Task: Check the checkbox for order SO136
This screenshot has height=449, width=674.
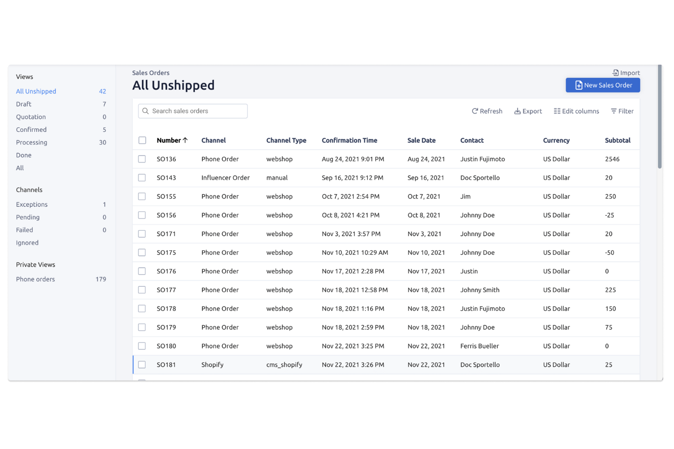Action: coord(142,159)
